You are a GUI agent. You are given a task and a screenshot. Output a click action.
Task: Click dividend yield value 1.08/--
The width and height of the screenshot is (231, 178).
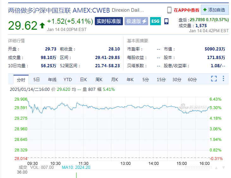click(x=218, y=66)
